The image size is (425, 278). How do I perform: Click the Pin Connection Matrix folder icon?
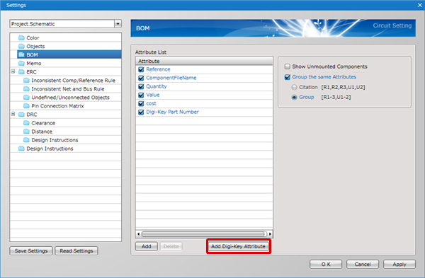(26, 106)
